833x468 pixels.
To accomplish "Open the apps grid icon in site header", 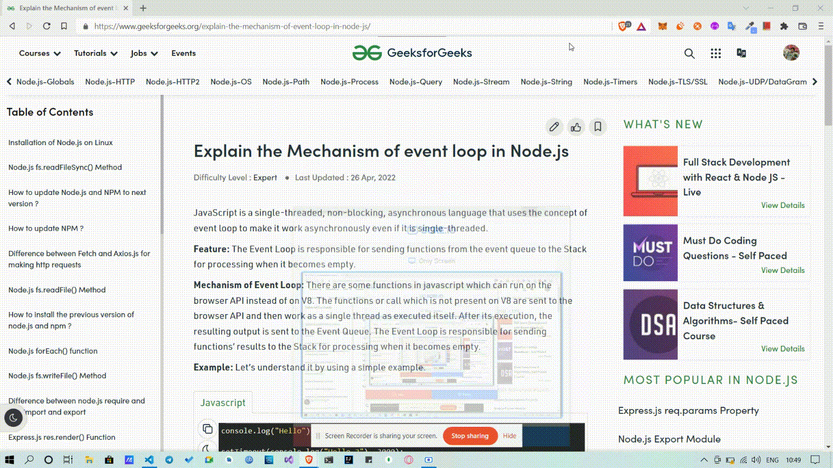I will pyautogui.click(x=716, y=53).
